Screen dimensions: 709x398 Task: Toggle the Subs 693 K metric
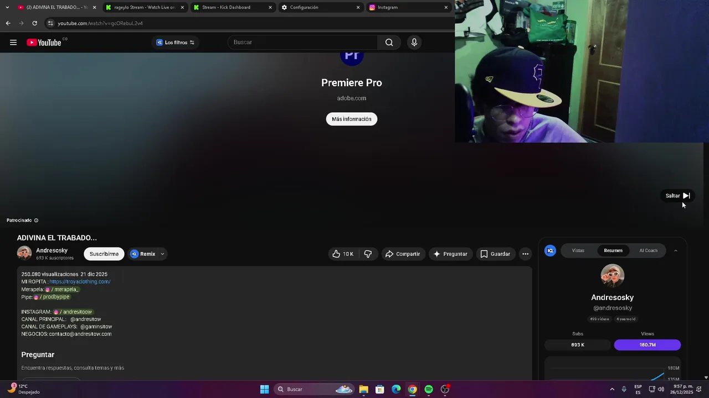click(x=578, y=345)
